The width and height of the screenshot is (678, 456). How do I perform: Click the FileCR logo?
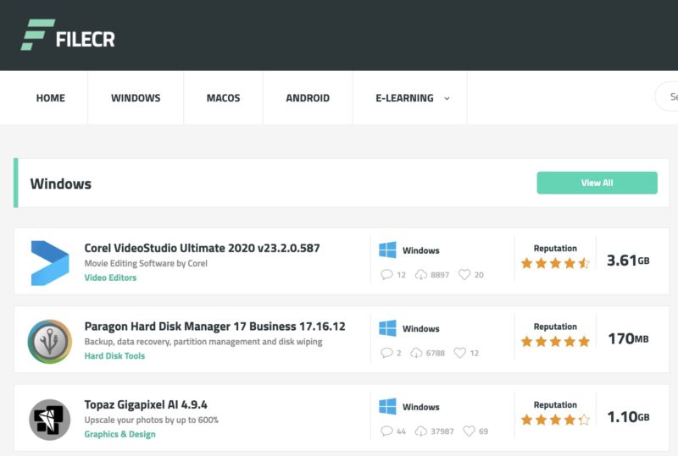click(x=68, y=36)
